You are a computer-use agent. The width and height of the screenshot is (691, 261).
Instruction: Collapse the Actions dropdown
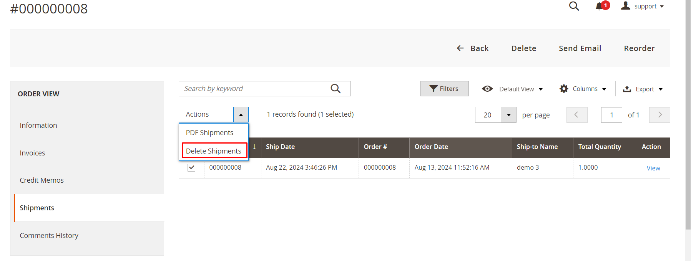[x=241, y=114]
